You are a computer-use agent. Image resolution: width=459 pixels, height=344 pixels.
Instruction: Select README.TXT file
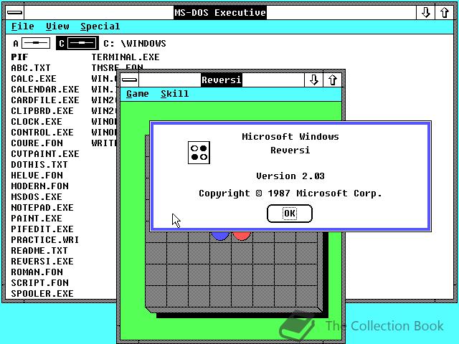tap(39, 251)
